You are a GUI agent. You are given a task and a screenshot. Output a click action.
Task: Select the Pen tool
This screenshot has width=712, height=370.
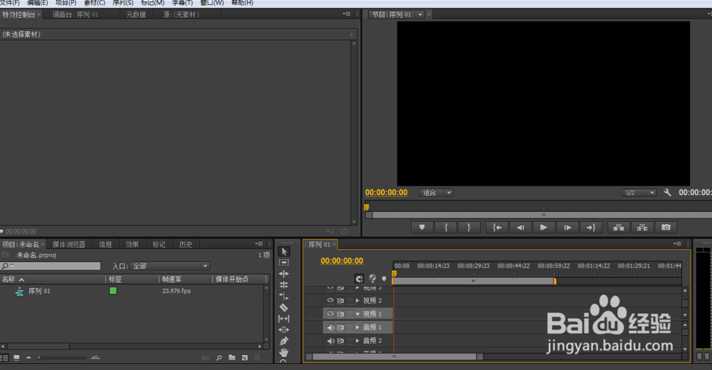(x=284, y=341)
